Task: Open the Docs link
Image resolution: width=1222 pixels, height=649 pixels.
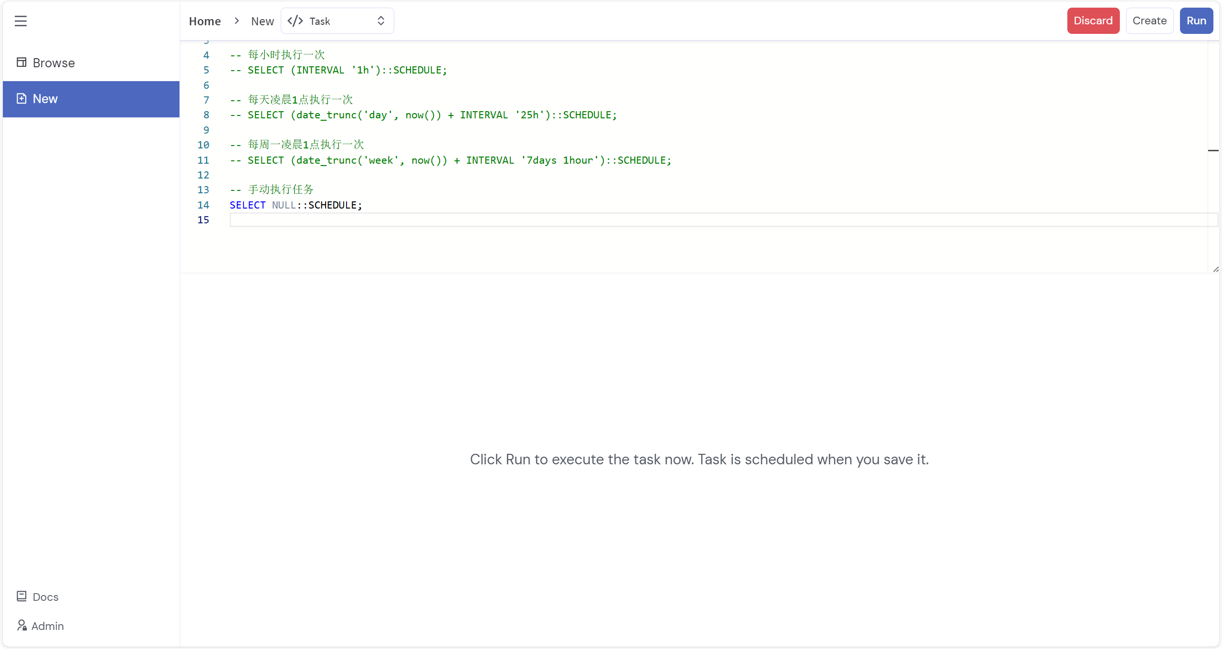Action: 45,597
